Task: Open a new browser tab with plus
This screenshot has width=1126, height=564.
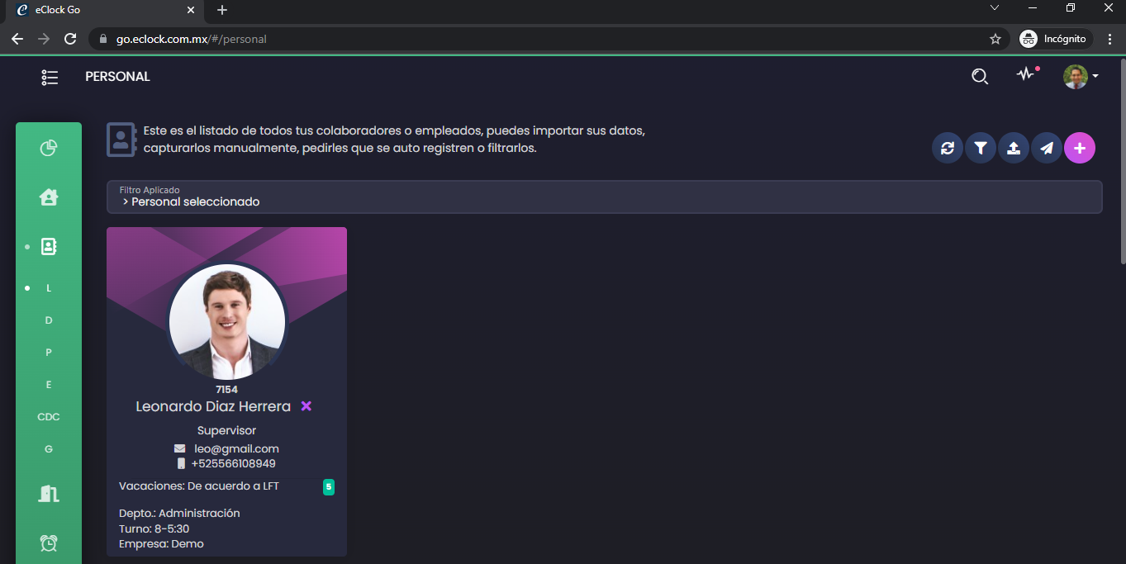Action: pos(222,10)
